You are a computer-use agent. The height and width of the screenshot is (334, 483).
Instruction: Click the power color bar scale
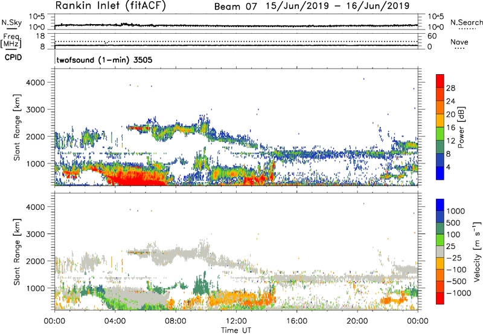(440, 127)
